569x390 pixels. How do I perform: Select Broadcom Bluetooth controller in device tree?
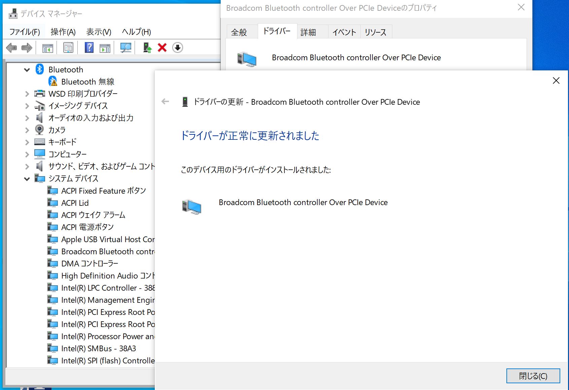click(x=108, y=251)
